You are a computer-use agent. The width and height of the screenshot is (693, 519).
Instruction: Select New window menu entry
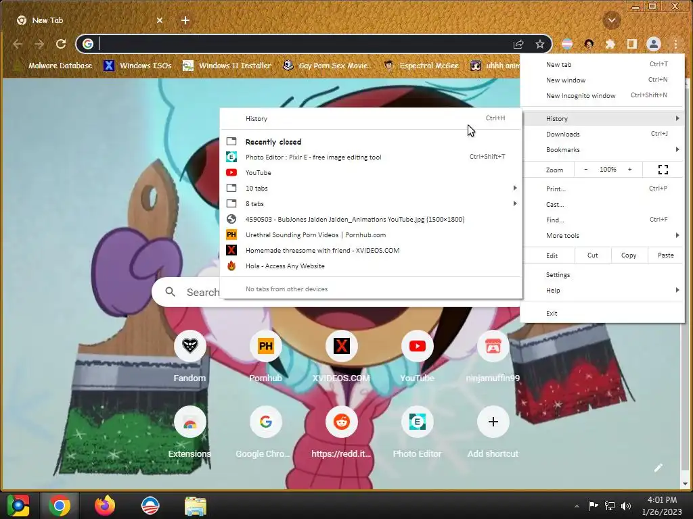coord(602,80)
